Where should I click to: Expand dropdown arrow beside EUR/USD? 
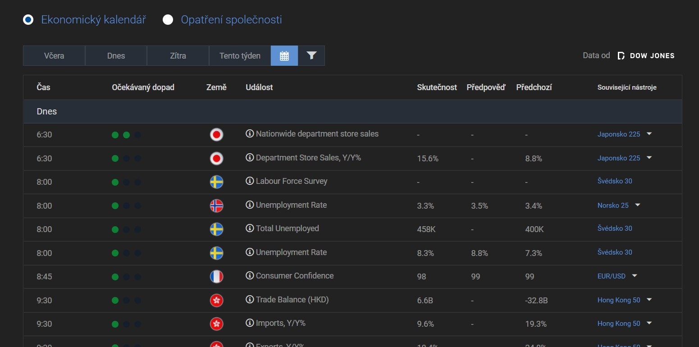635,276
